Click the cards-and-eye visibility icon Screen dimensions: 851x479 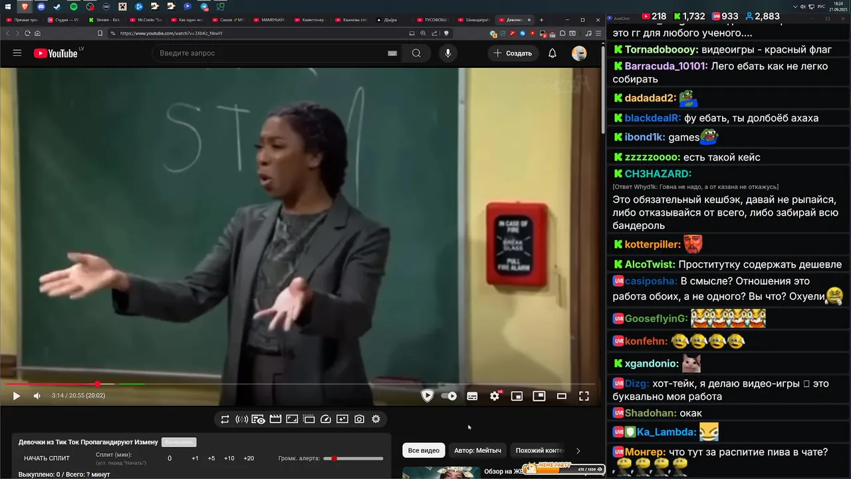(258, 419)
